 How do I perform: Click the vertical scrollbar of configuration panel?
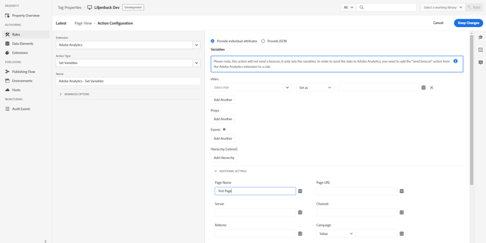[x=472, y=110]
